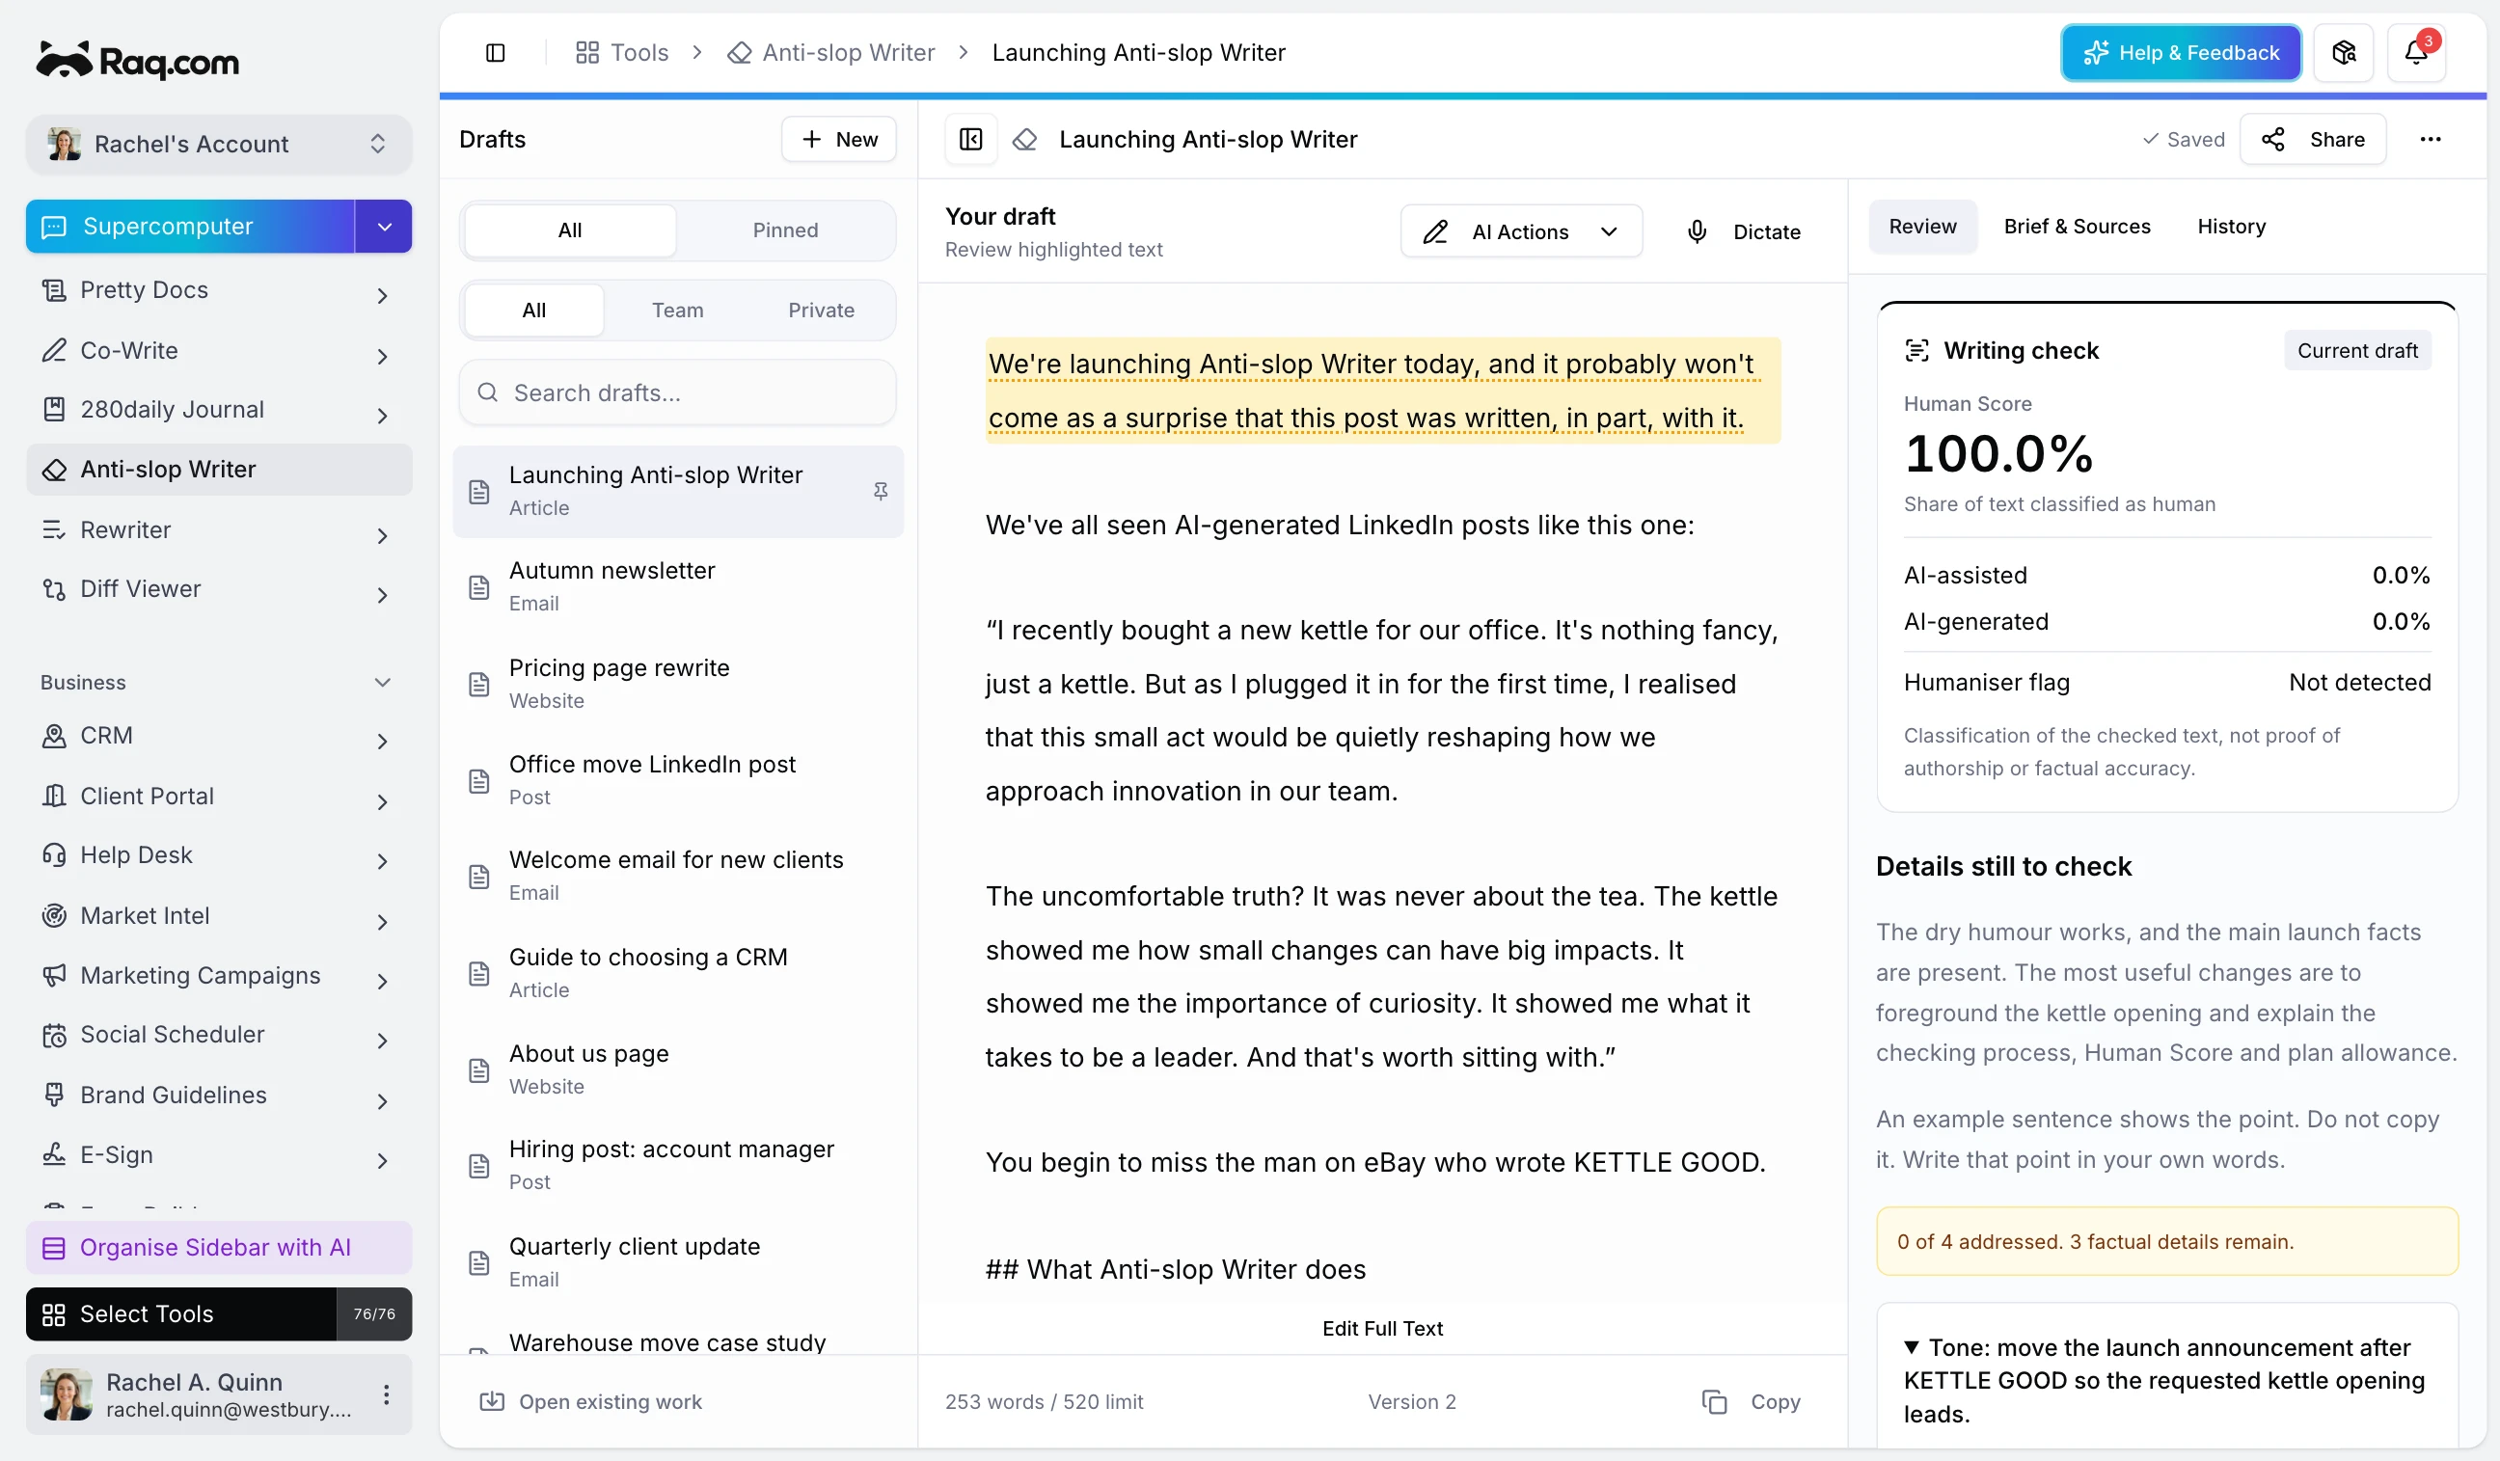Go to Anti-slop Writer breadcrumb
Image resolution: width=2500 pixels, height=1461 pixels.
click(830, 53)
